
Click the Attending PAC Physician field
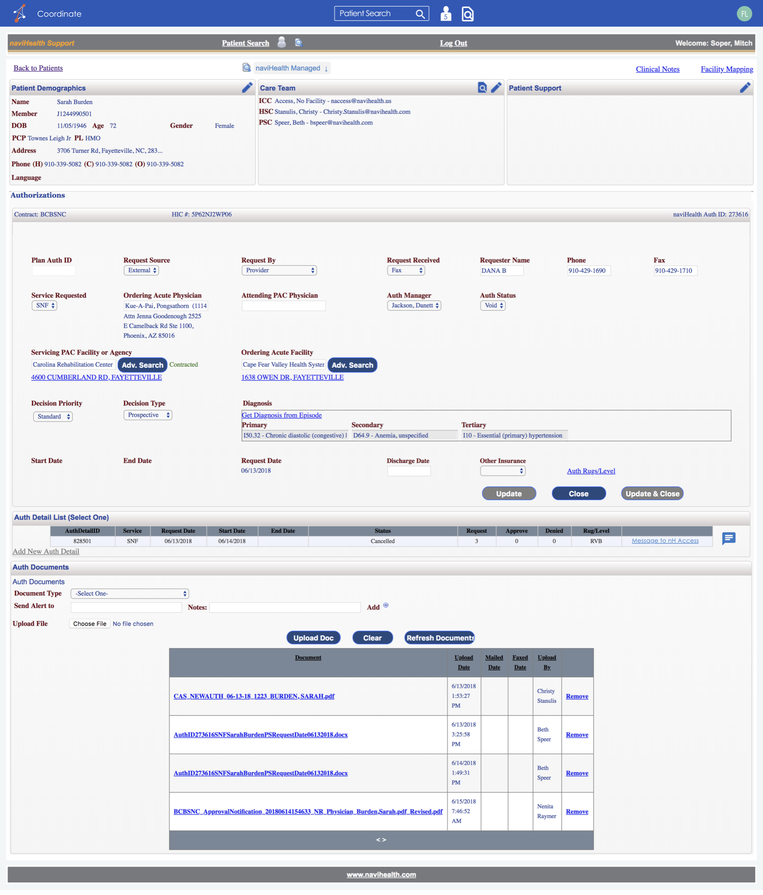(x=283, y=306)
